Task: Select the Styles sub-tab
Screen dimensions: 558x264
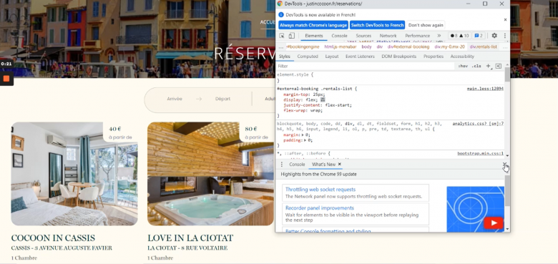Action: pos(284,57)
